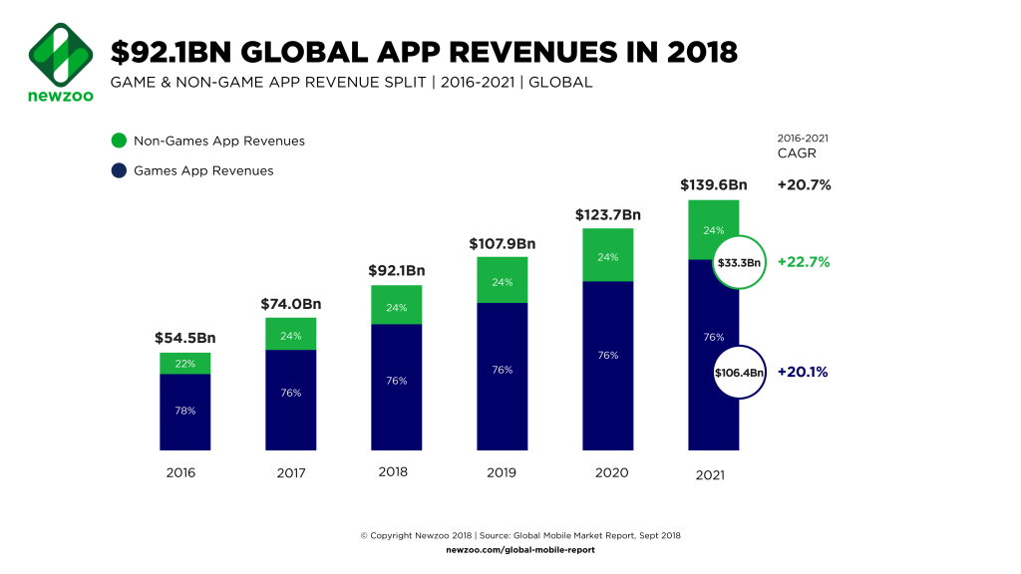
Task: Select the +22.7% green CAGR value
Action: [804, 263]
